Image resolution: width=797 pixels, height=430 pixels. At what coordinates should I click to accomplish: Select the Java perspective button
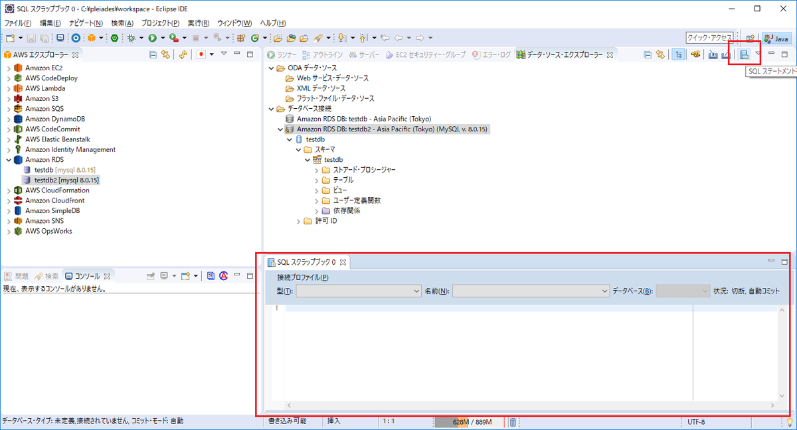pos(776,38)
